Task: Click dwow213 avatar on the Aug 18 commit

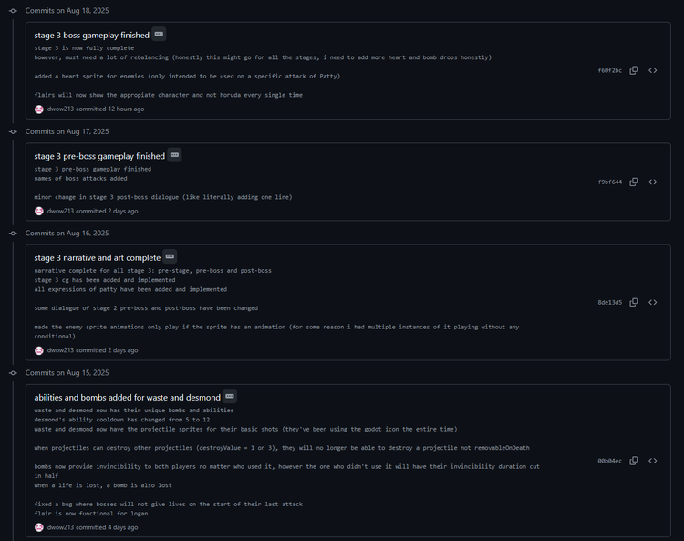Action: coord(39,109)
